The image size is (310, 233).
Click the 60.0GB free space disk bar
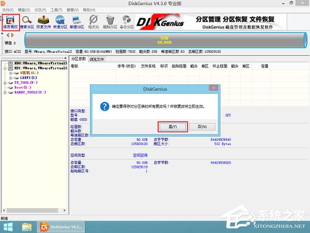(166, 40)
